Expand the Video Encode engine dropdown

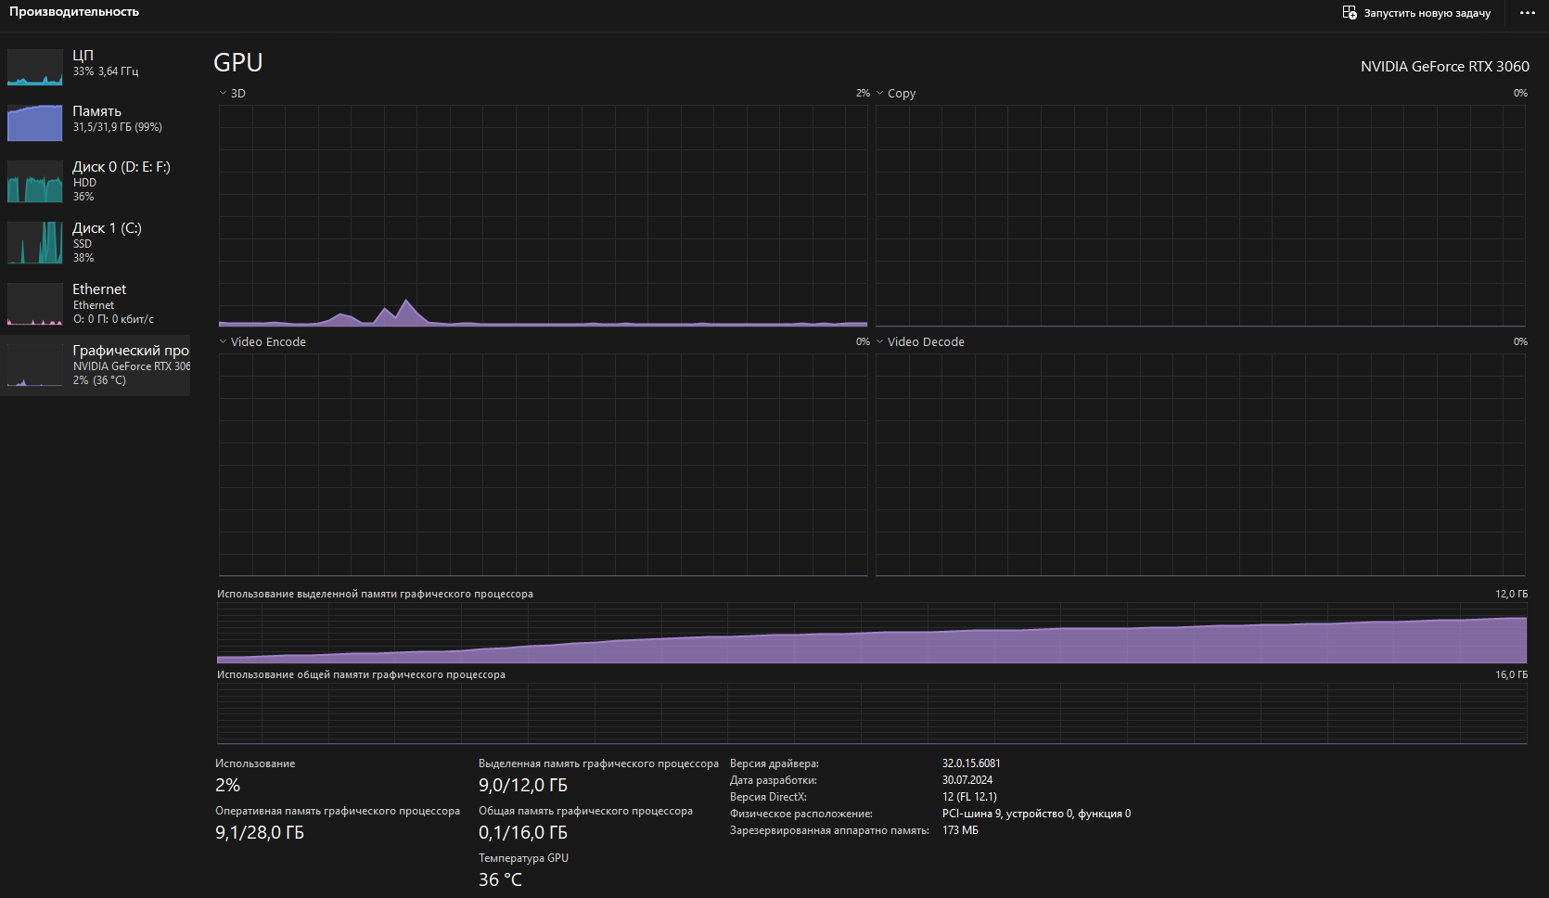pos(262,342)
